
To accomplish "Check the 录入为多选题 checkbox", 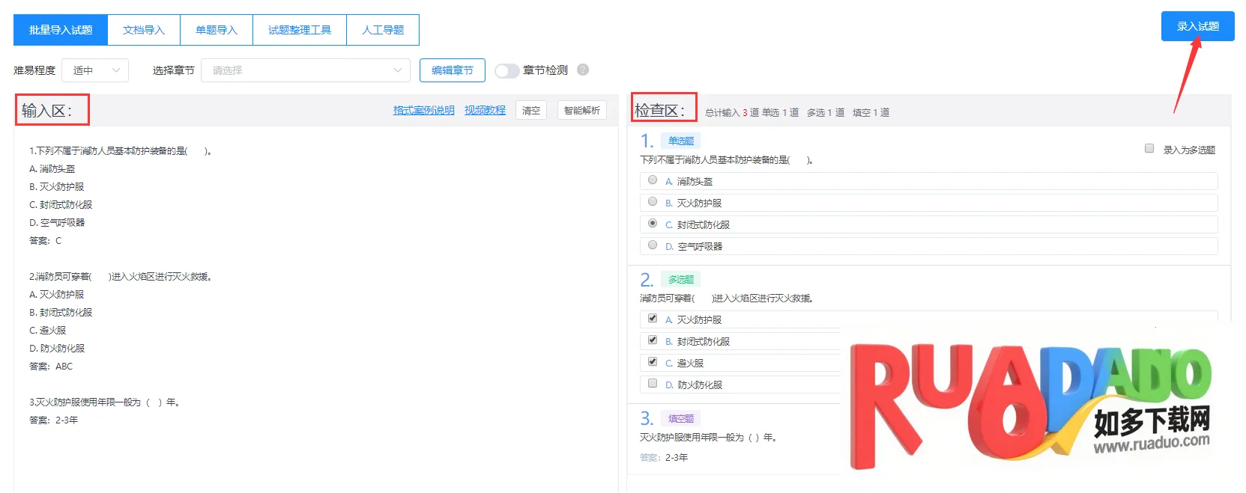I will click(1149, 149).
